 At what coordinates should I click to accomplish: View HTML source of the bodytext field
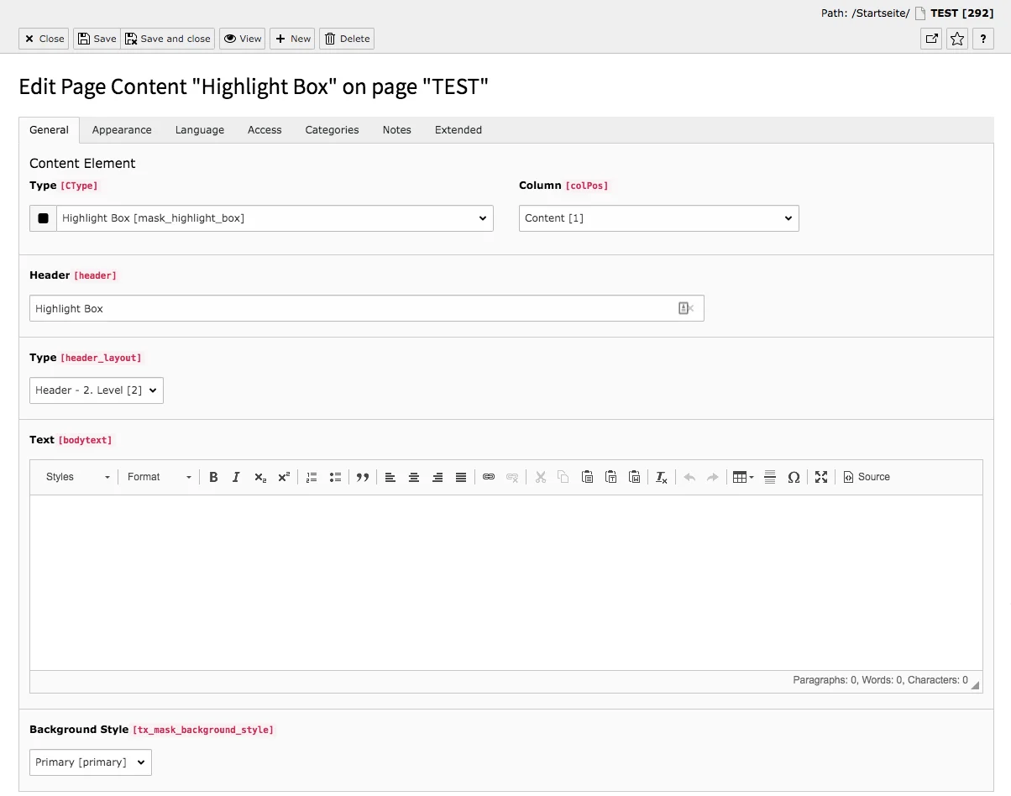(866, 477)
